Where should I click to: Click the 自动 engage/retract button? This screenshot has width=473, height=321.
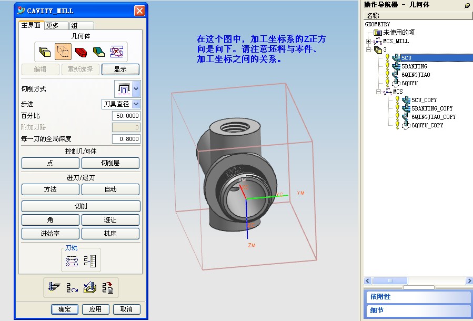click(110, 189)
